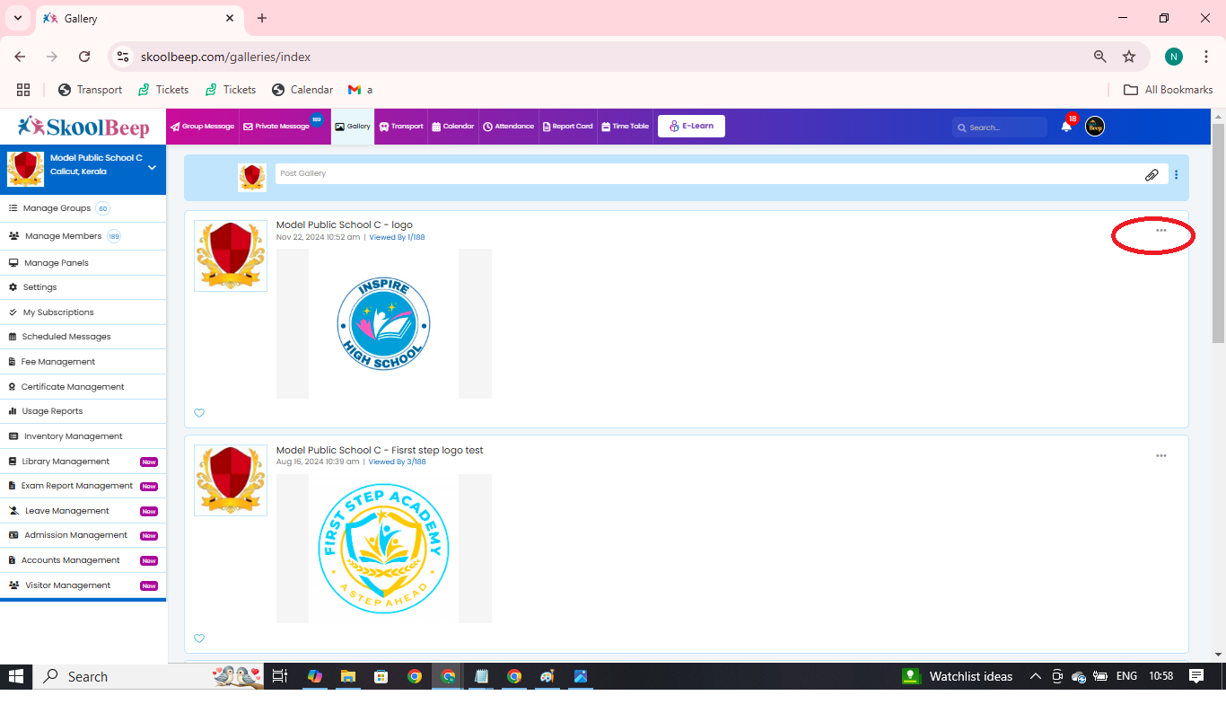Open browser zoom magnifier icon
This screenshot has height=704, width=1226.
pos(1099,57)
